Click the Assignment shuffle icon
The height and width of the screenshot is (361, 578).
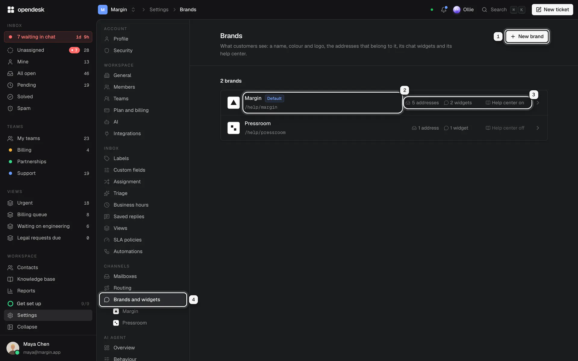[x=107, y=182]
